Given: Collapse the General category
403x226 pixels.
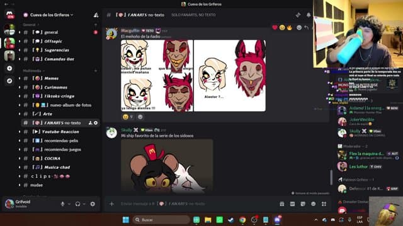Looking at the screenshot, I should [31, 25].
